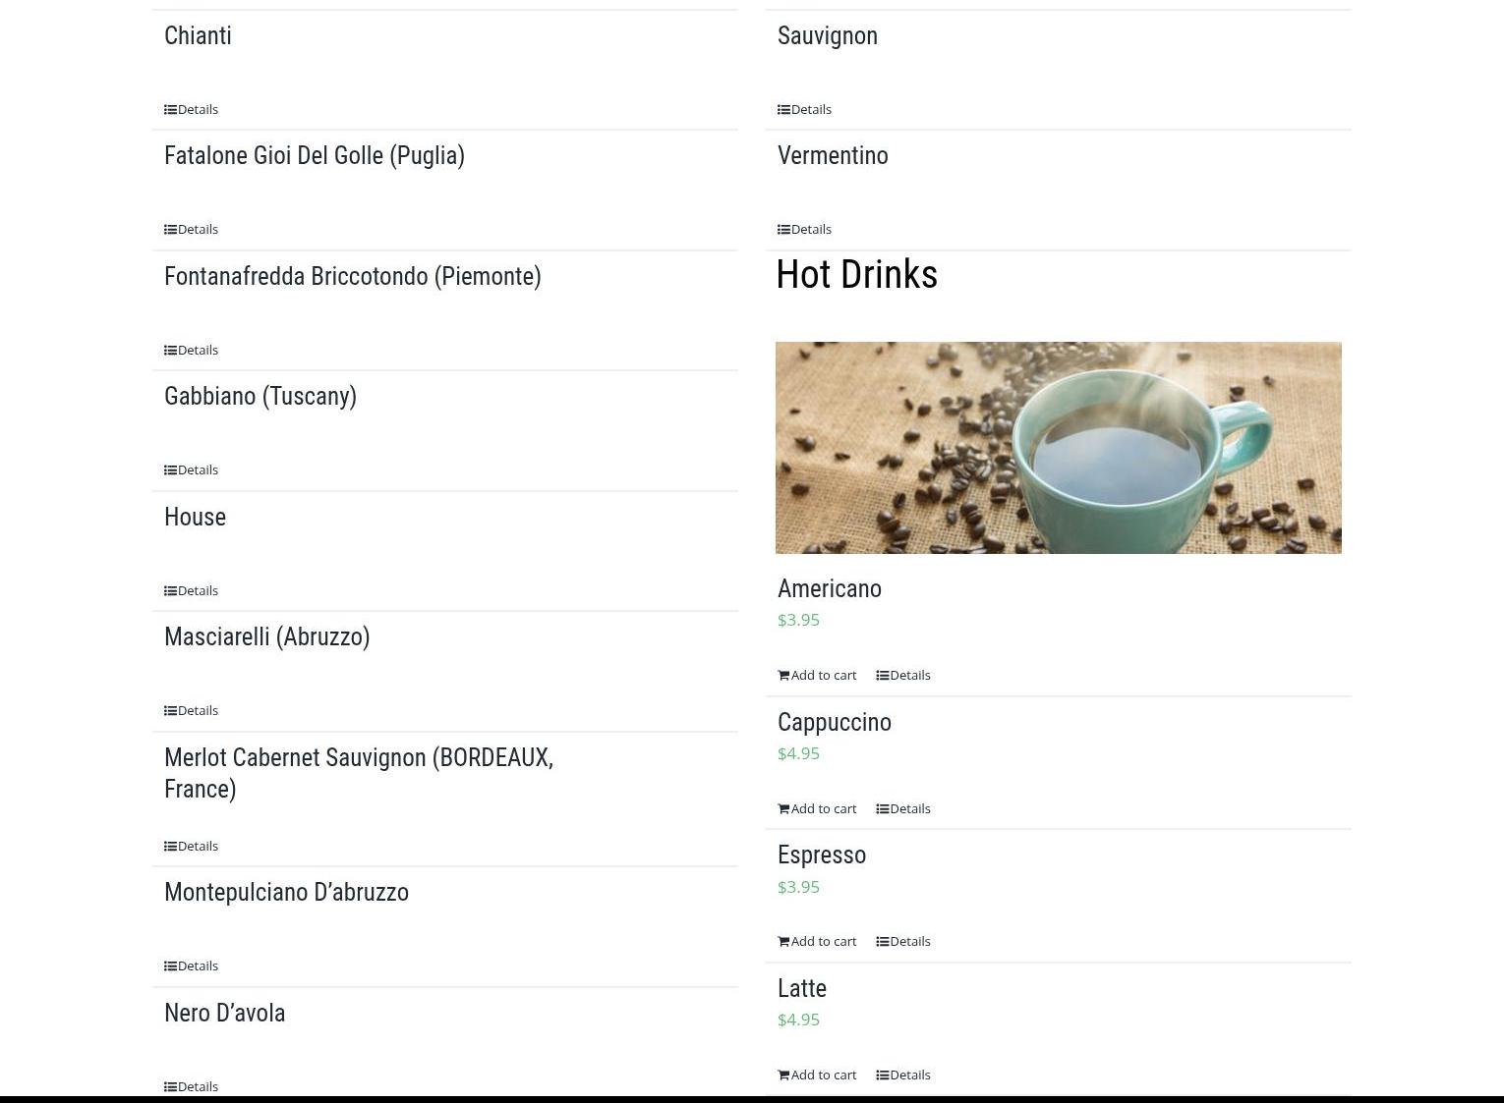The height and width of the screenshot is (1103, 1504).
Task: Open the Latte product title
Action: point(802,988)
